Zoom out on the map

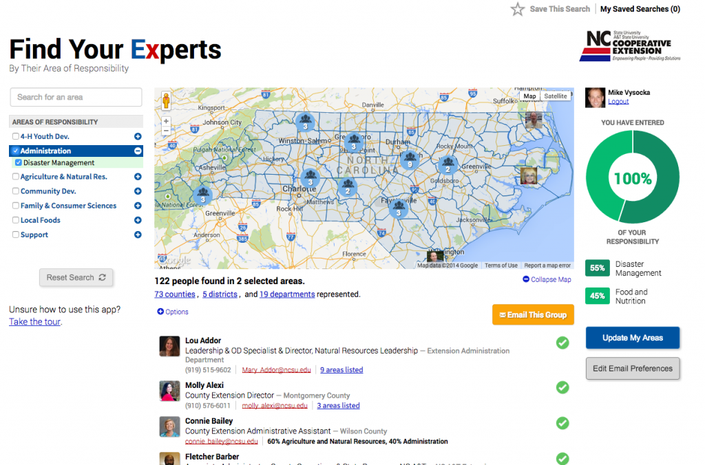point(166,131)
